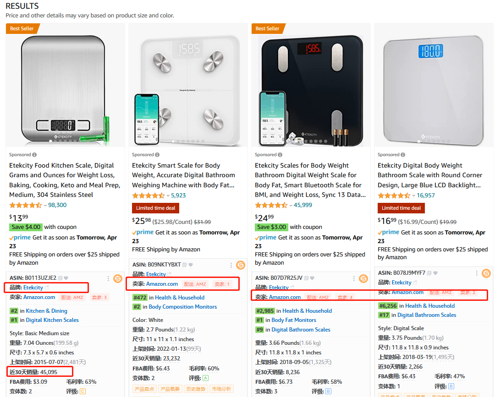495x397 pixels.
Task: Click 45,999 reviews count link
Action: [x=303, y=205]
